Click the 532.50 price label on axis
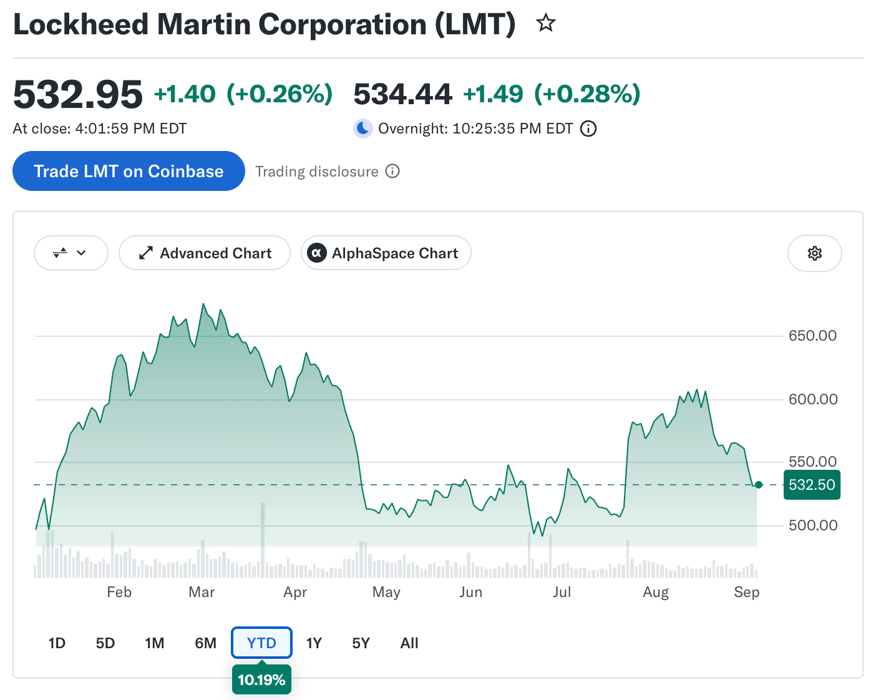This screenshot has height=700, width=876. [x=812, y=485]
